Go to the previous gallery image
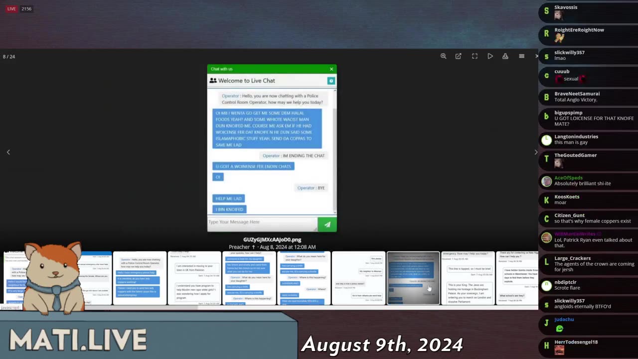638x359 pixels. (8, 152)
